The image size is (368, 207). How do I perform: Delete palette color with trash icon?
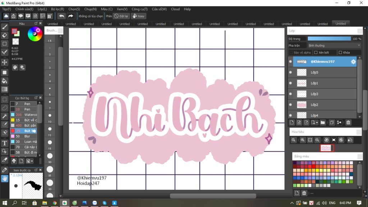click(x=304, y=193)
